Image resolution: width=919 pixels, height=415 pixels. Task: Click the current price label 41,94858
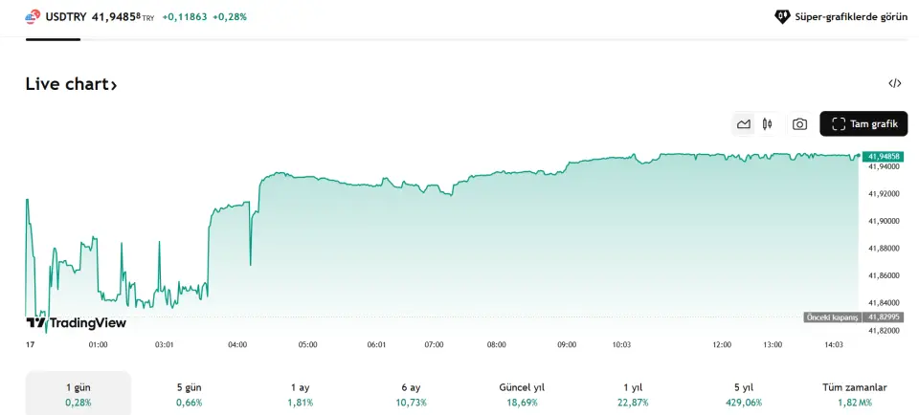[883, 156]
